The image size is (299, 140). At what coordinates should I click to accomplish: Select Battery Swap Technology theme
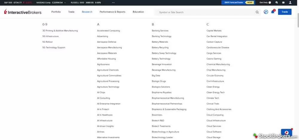click(164, 53)
